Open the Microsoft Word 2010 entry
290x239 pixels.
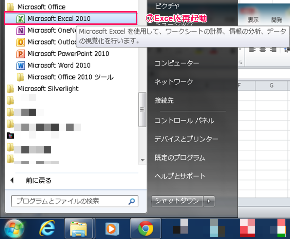tap(59, 65)
